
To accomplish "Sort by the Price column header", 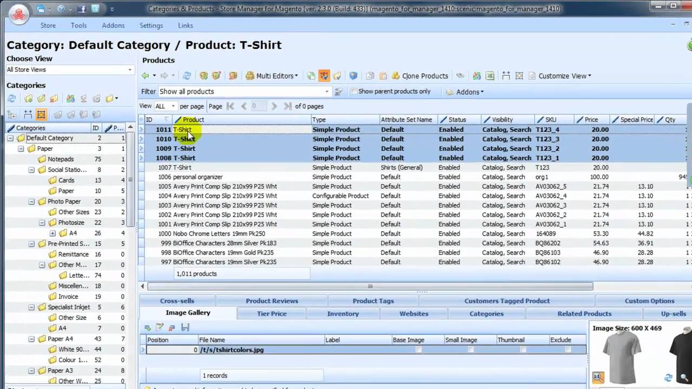I will [591, 120].
